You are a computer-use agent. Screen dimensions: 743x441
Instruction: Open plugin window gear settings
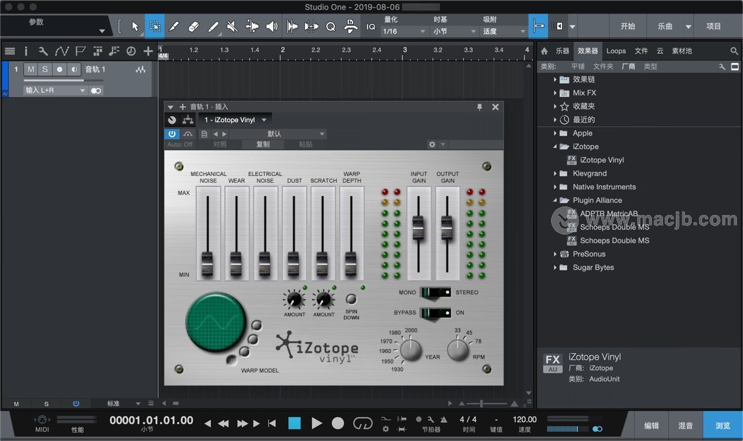coord(432,145)
